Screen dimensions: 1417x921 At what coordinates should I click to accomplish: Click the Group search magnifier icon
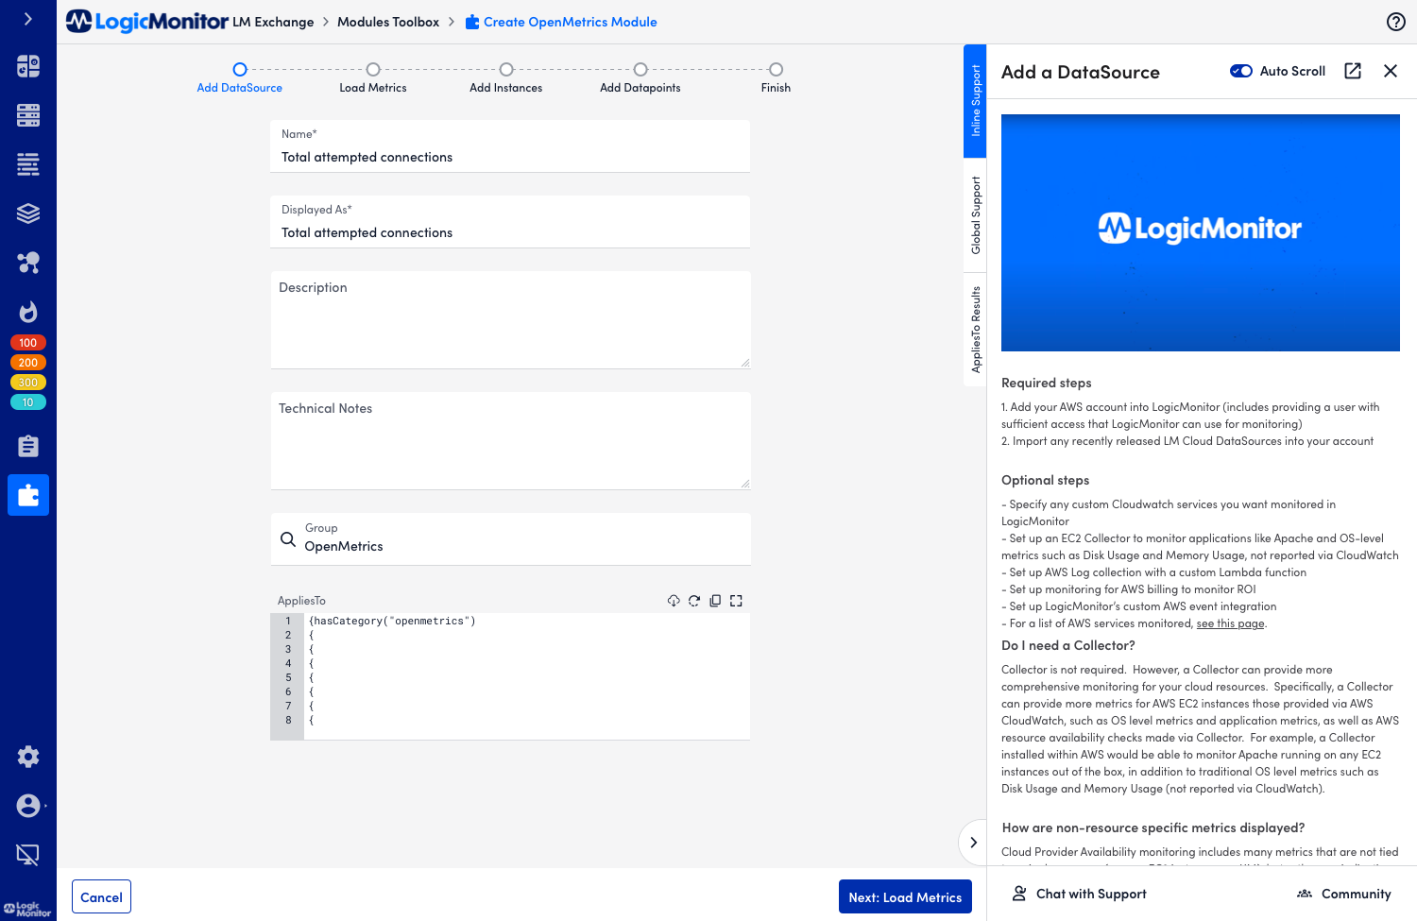[288, 539]
